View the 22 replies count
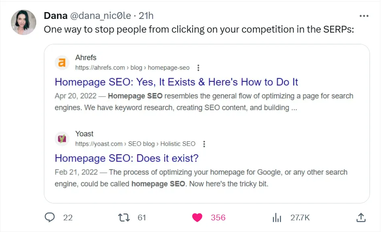The height and width of the screenshot is (232, 382). tap(68, 217)
